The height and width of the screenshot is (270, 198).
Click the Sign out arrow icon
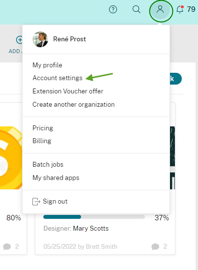pyautogui.click(x=36, y=202)
